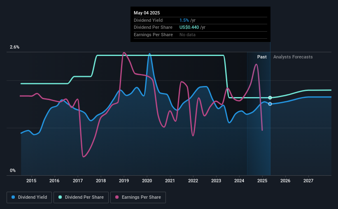Click the 2026 x-axis label
Screen dimensions: 338x209
pyautogui.click(x=285, y=181)
